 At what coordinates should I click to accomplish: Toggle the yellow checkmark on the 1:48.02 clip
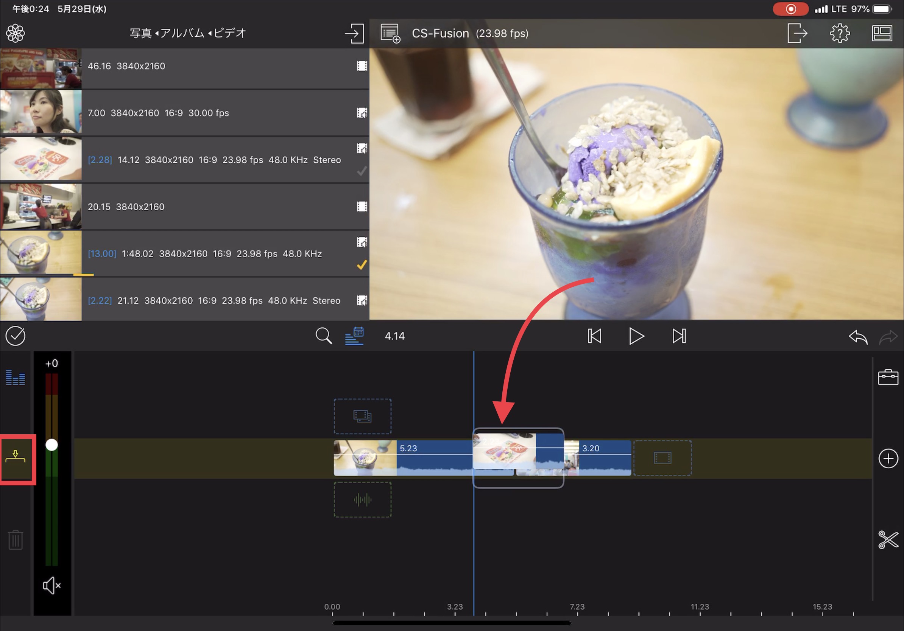(362, 265)
